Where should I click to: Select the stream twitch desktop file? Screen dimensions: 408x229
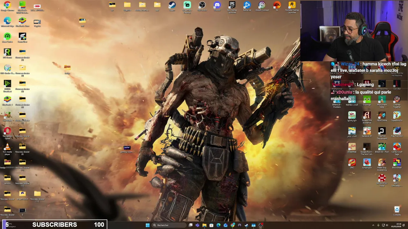(22, 195)
